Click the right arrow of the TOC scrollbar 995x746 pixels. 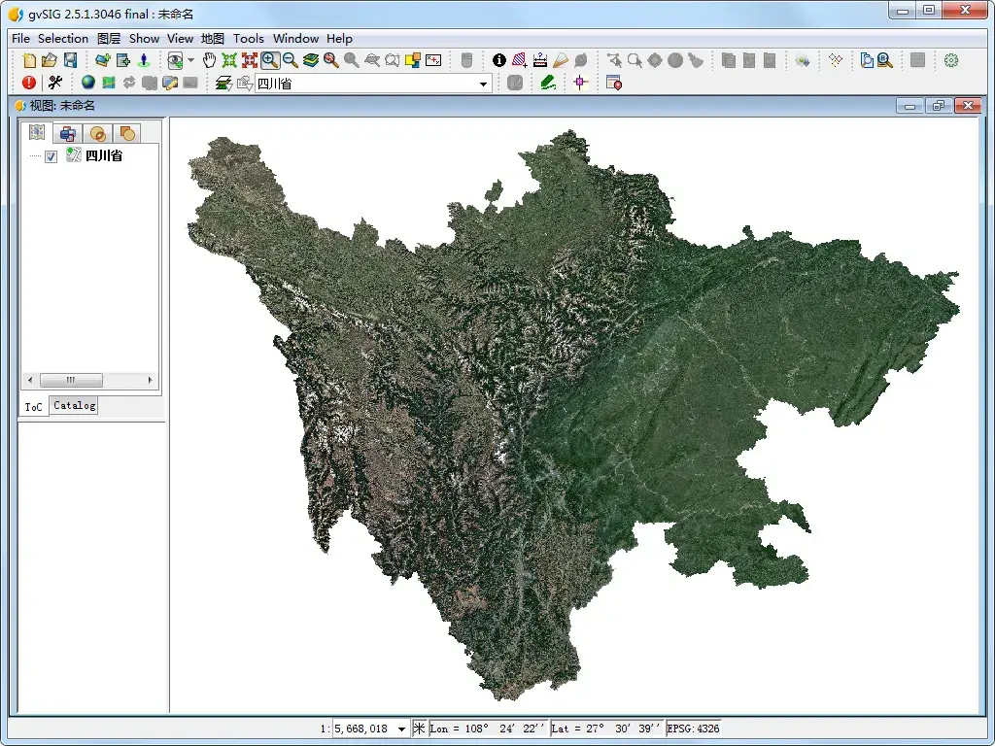151,380
